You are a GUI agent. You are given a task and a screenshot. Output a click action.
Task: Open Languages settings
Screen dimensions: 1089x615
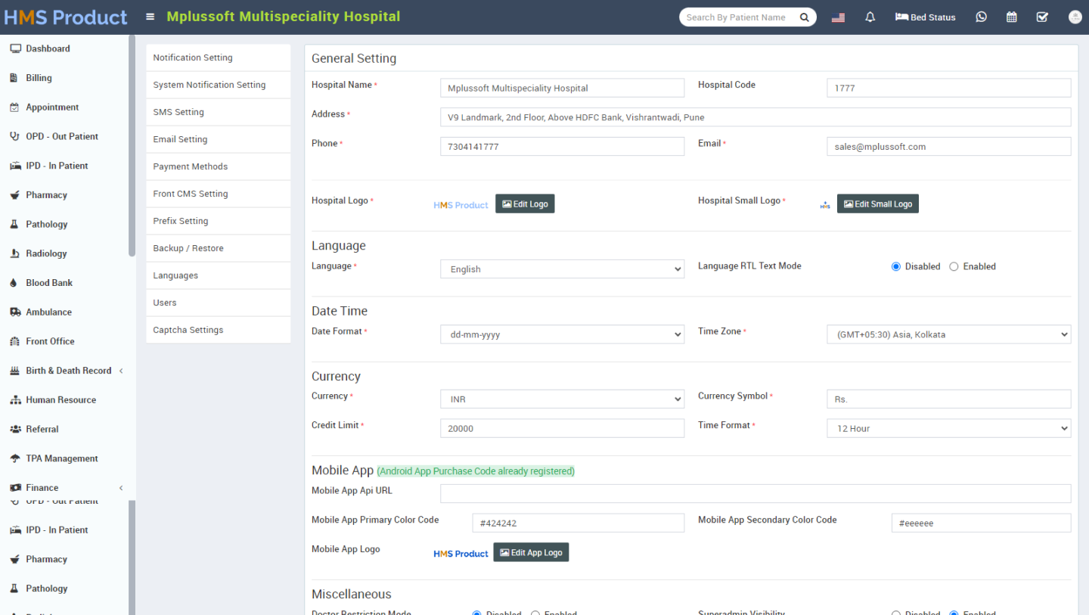pyautogui.click(x=218, y=275)
